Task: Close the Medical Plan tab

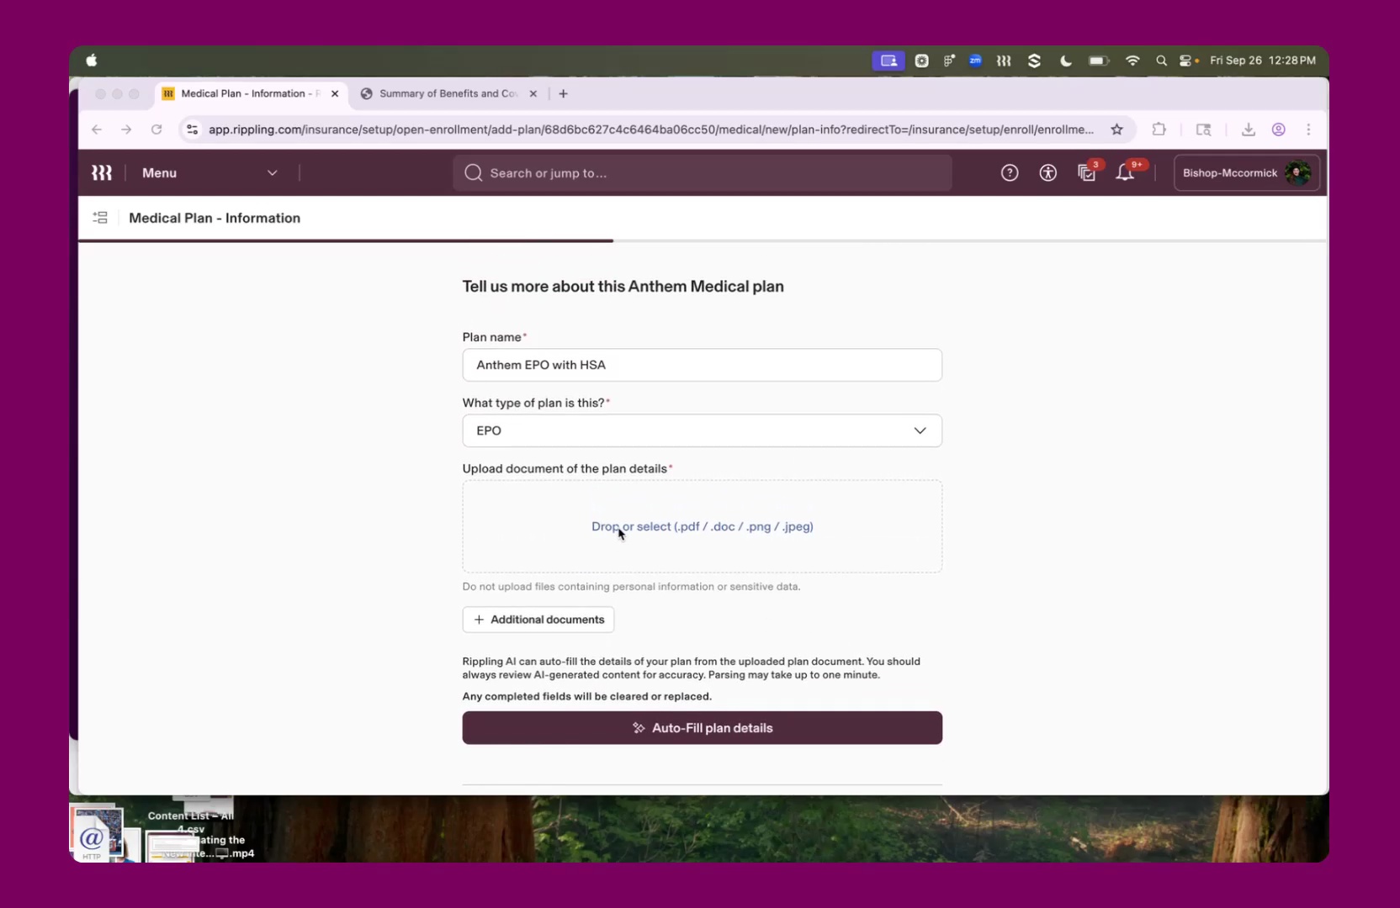Action: (335, 93)
